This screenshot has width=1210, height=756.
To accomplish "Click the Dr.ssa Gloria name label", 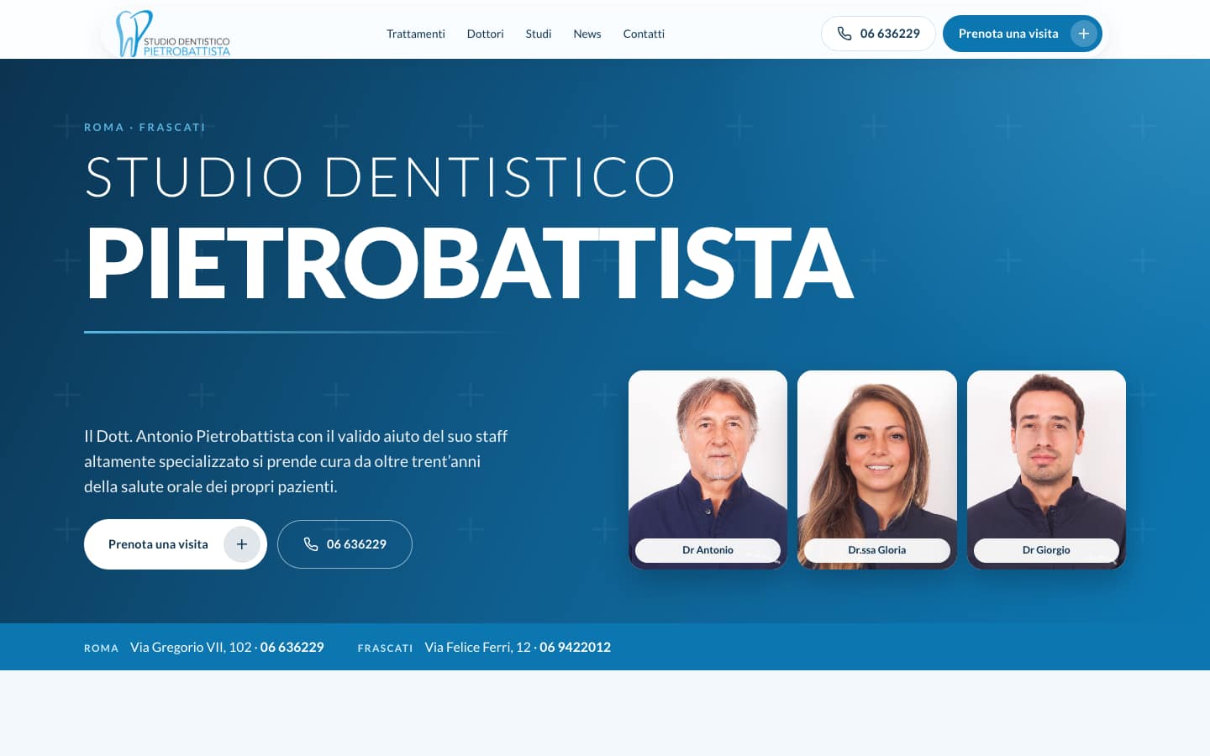I will (x=877, y=550).
